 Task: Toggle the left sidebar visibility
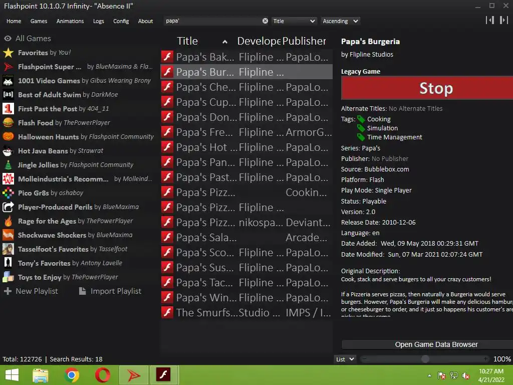click(490, 20)
